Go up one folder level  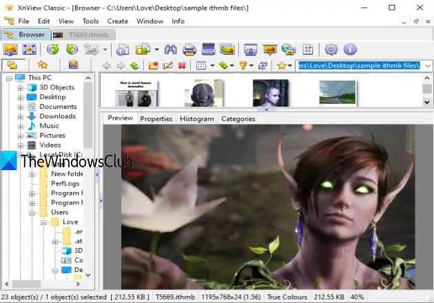point(134,66)
